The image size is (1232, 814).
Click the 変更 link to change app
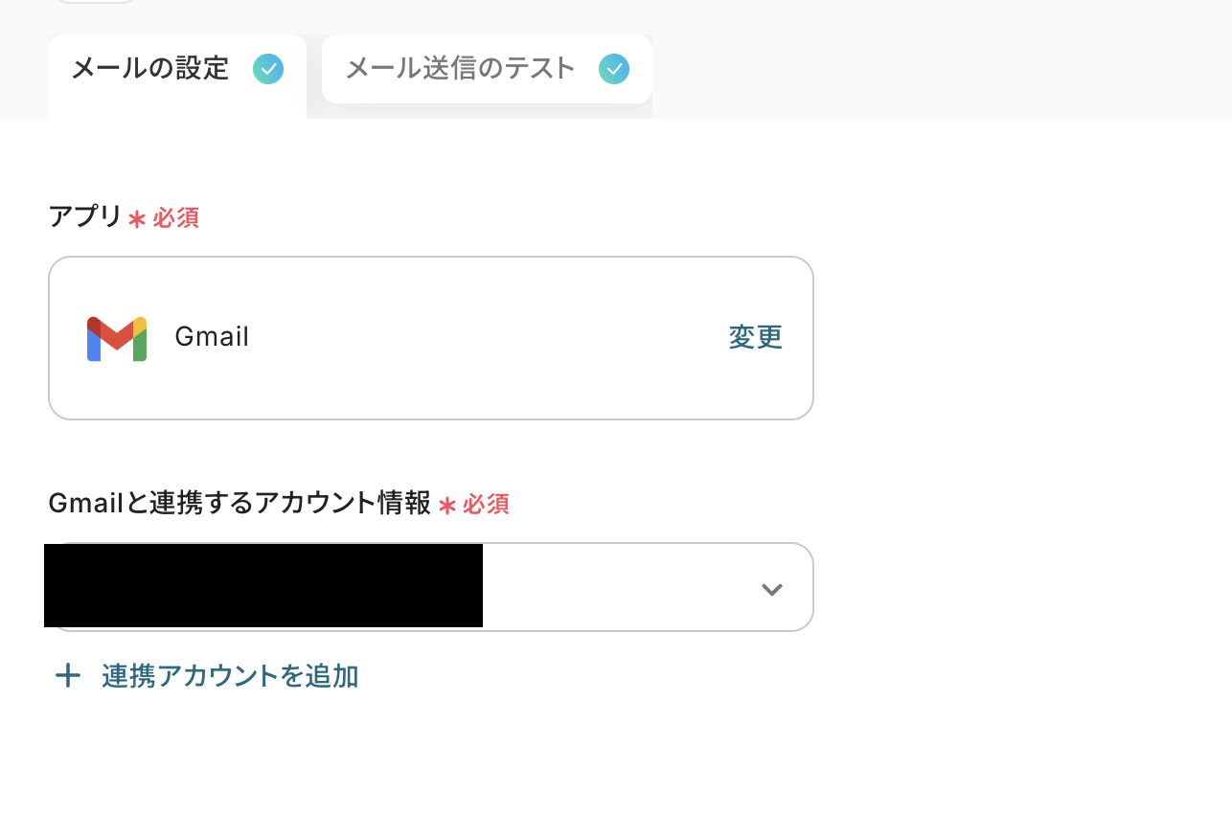756,337
